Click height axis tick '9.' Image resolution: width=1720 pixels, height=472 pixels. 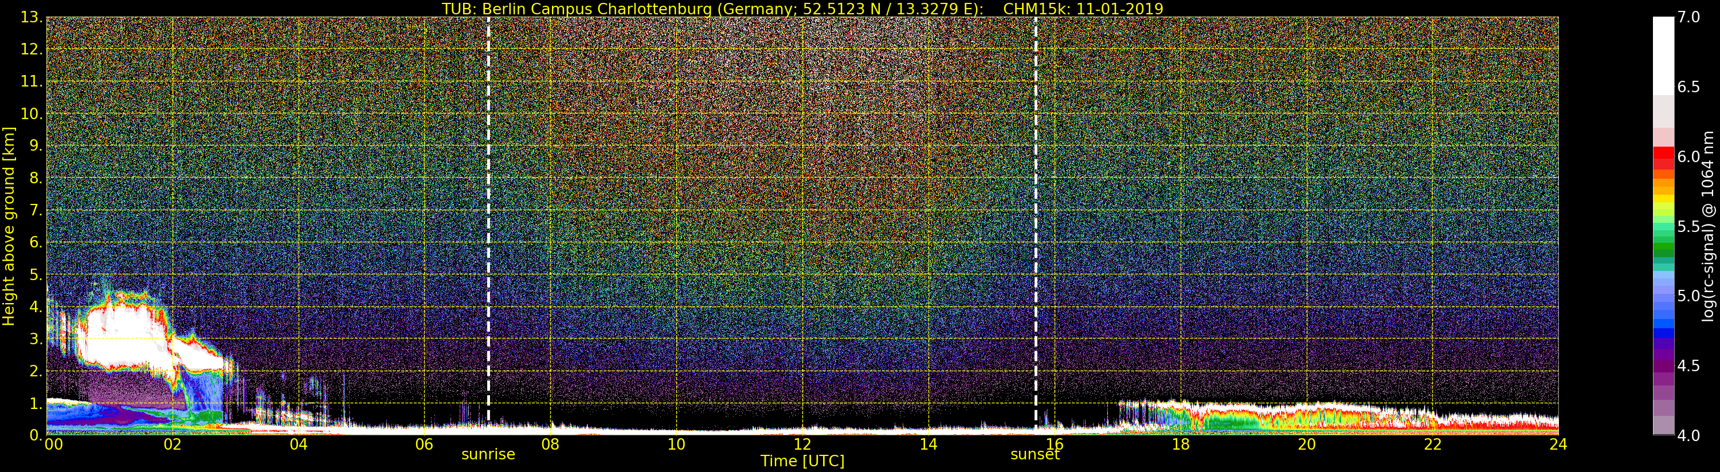36,145
